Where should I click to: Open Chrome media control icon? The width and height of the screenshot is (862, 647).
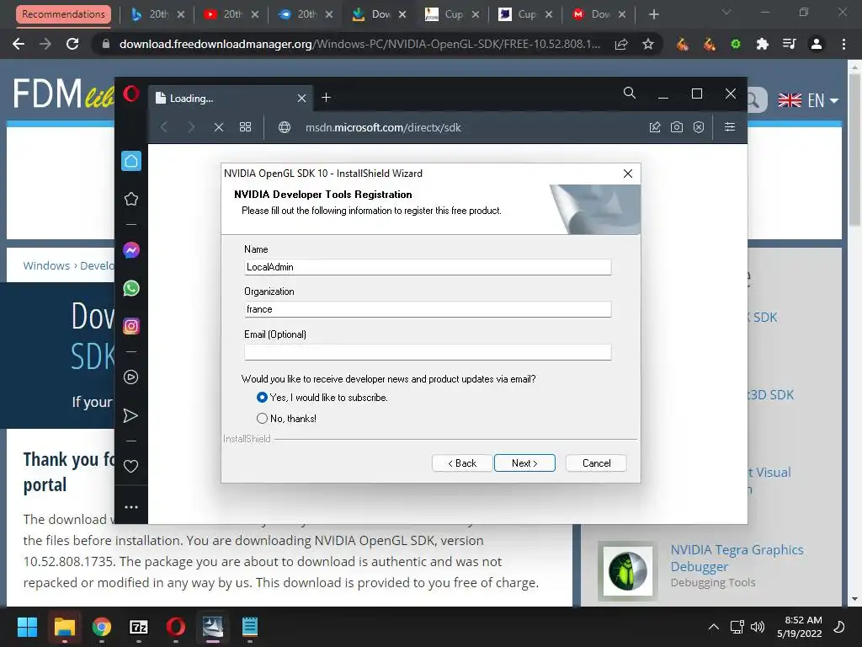pos(790,44)
